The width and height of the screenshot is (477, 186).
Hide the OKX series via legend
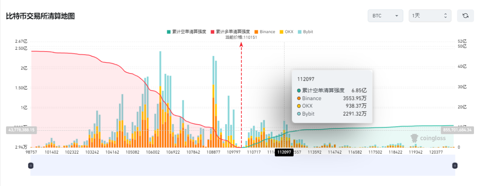tap(286, 32)
